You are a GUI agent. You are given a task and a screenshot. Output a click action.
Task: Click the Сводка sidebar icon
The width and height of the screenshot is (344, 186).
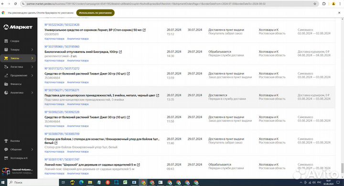pyautogui.click(x=6, y=41)
